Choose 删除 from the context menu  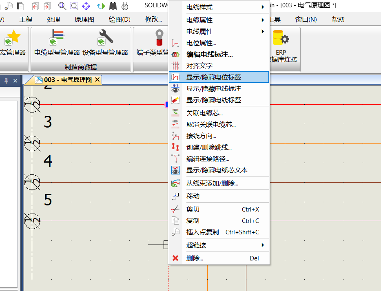click(x=195, y=258)
